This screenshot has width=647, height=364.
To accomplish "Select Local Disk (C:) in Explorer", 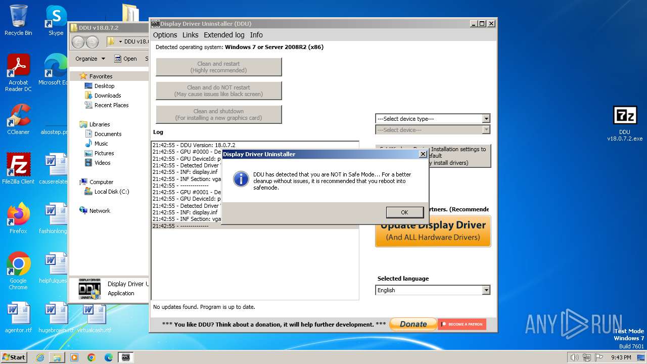I will [112, 192].
